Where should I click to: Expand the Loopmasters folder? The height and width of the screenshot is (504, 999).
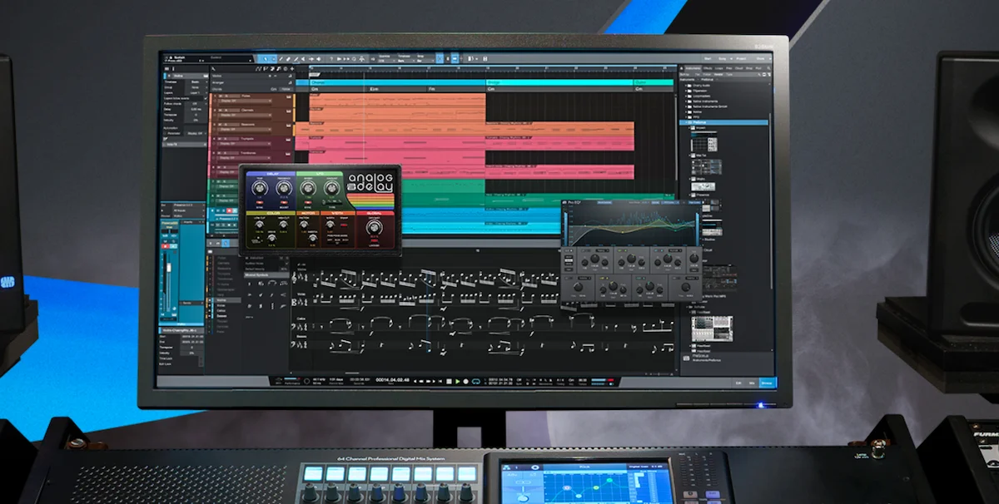tap(686, 96)
